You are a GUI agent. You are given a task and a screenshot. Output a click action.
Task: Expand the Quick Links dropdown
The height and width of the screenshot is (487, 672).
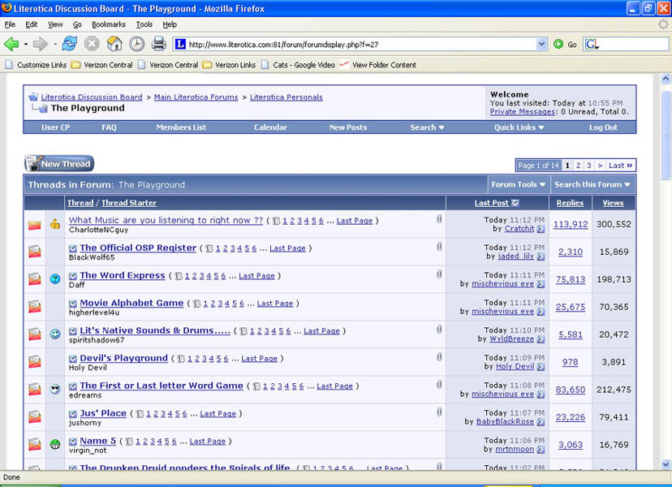(519, 127)
